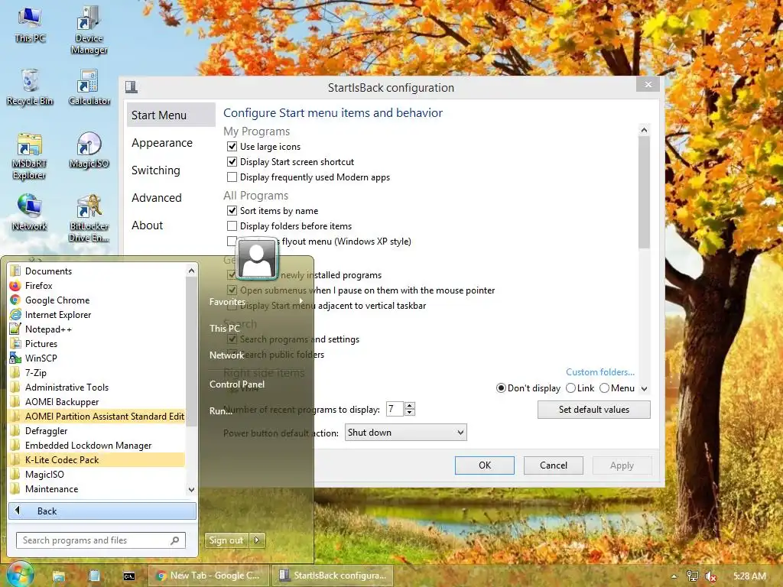This screenshot has width=783, height=587.
Task: Open Device Manager desktop shortcut
Action: coord(89,30)
